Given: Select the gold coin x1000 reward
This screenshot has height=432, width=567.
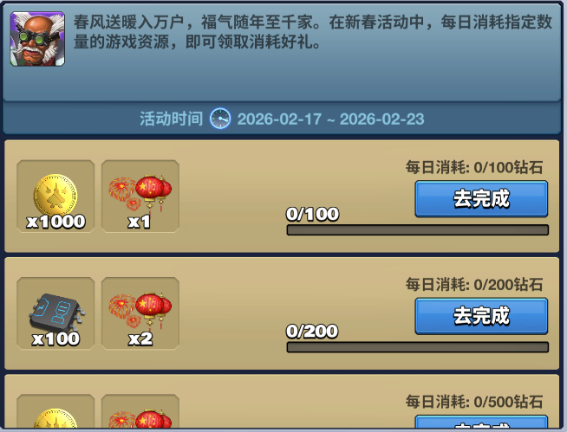Looking at the screenshot, I should pos(55,197).
